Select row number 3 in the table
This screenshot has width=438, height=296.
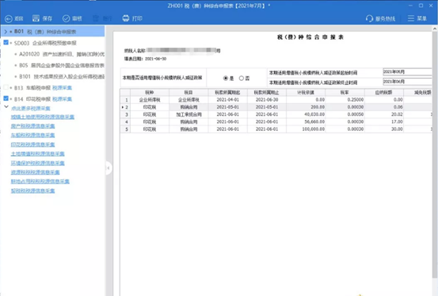(125, 115)
